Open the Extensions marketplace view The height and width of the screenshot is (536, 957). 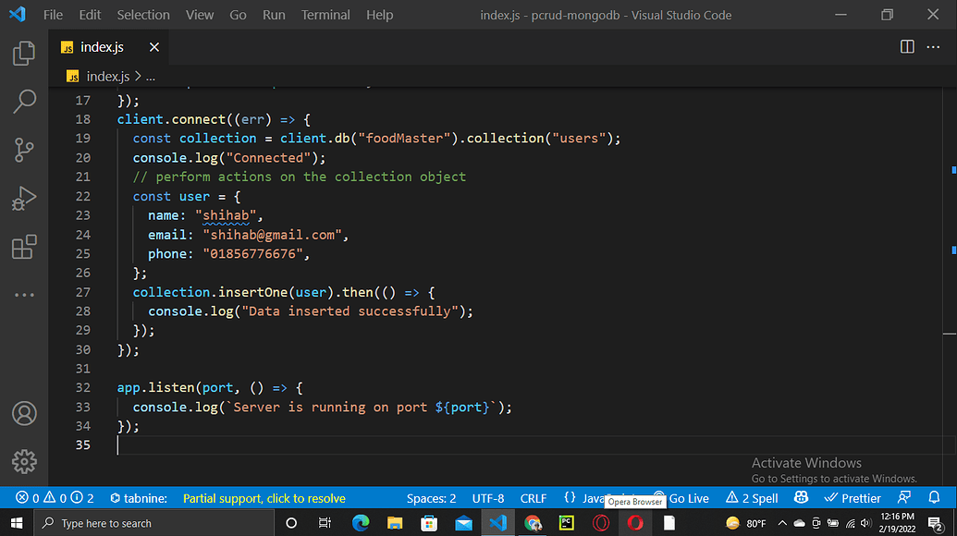[22, 247]
